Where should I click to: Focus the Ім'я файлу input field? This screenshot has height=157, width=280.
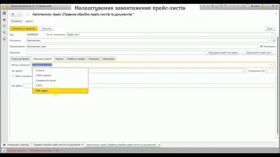pyautogui.click(x=149, y=85)
